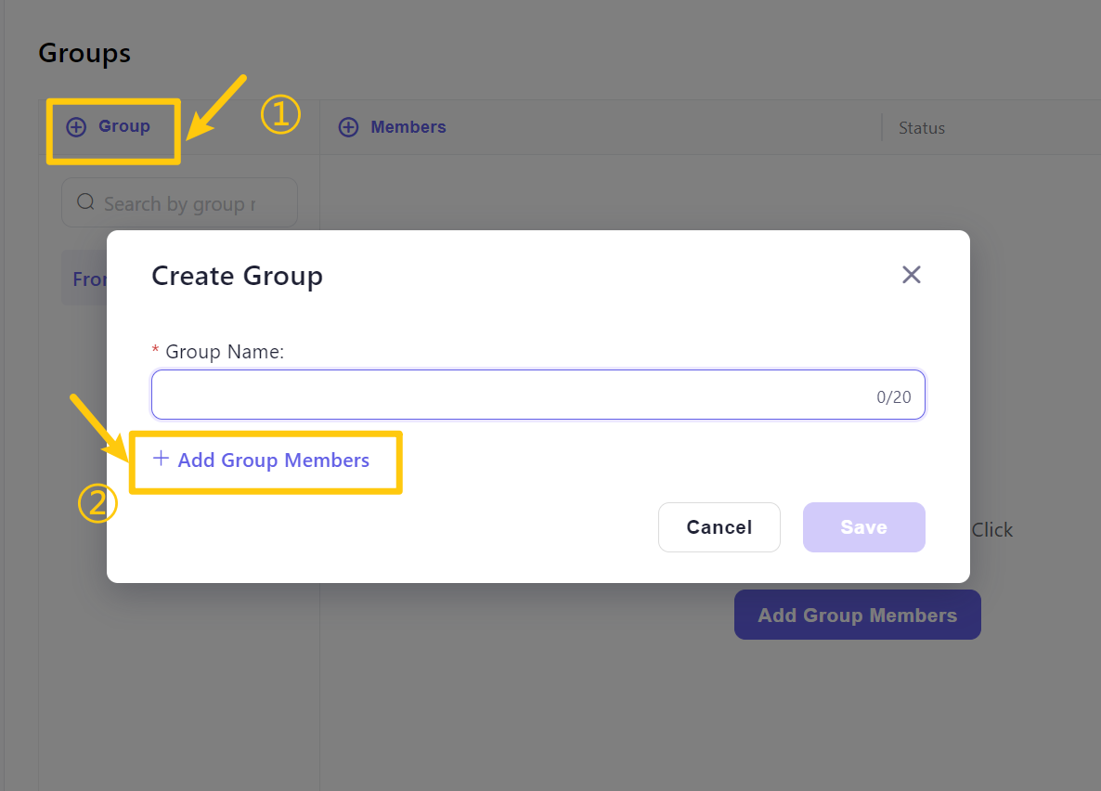
Task: Click the red asterisk next to Group Name
Action: point(155,352)
